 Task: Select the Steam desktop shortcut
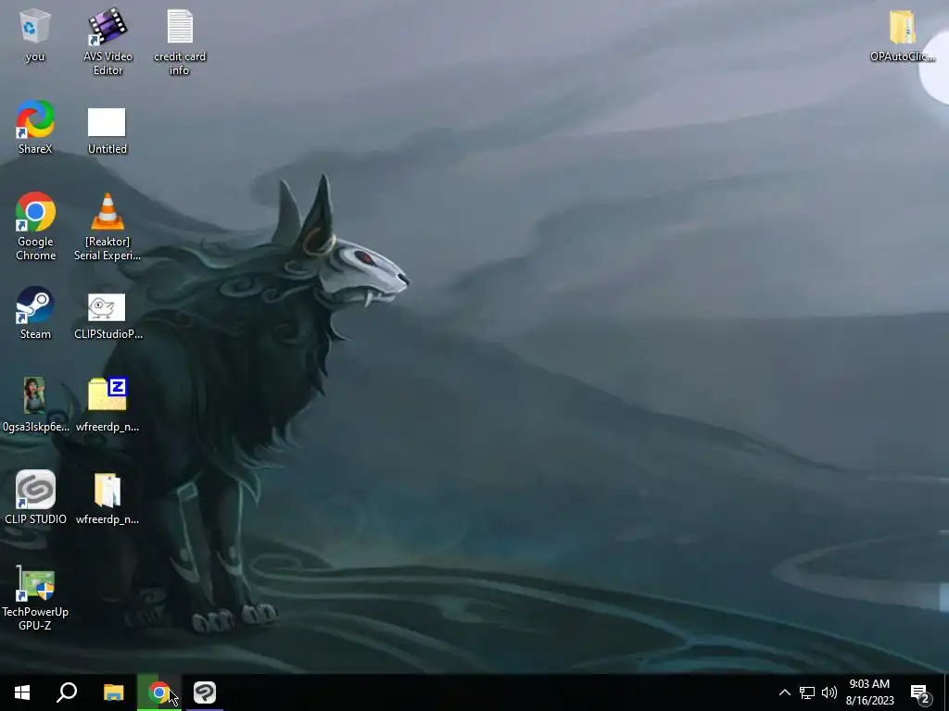35,313
